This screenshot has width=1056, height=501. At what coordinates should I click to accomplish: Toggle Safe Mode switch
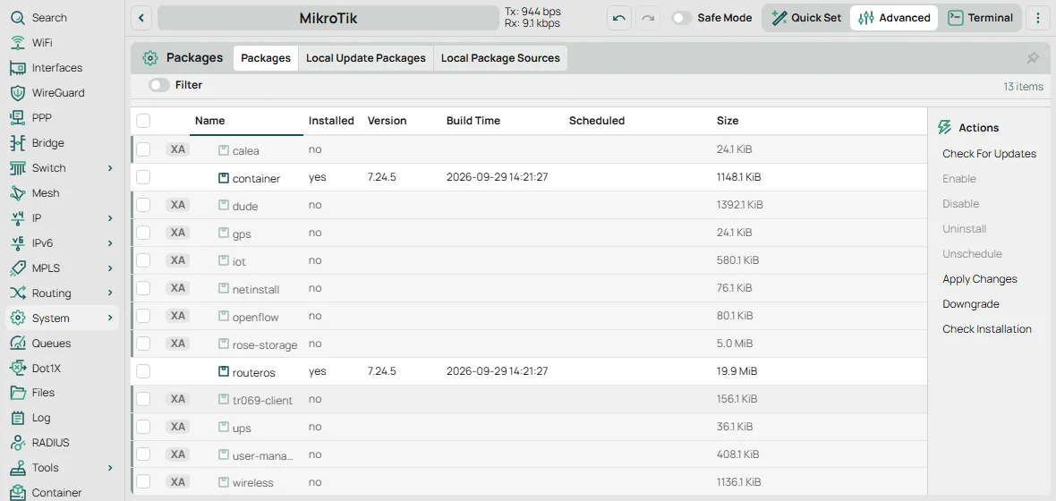pos(682,18)
